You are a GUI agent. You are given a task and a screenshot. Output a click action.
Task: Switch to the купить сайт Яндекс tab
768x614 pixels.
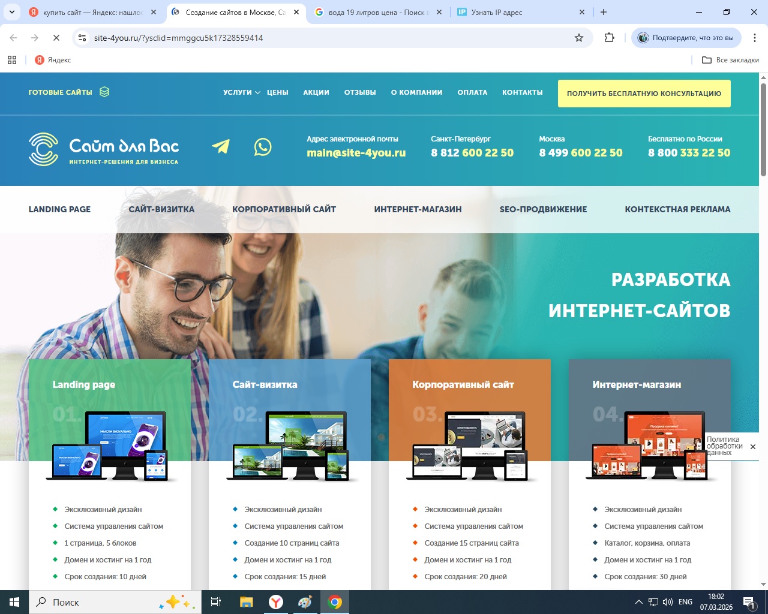pyautogui.click(x=93, y=12)
